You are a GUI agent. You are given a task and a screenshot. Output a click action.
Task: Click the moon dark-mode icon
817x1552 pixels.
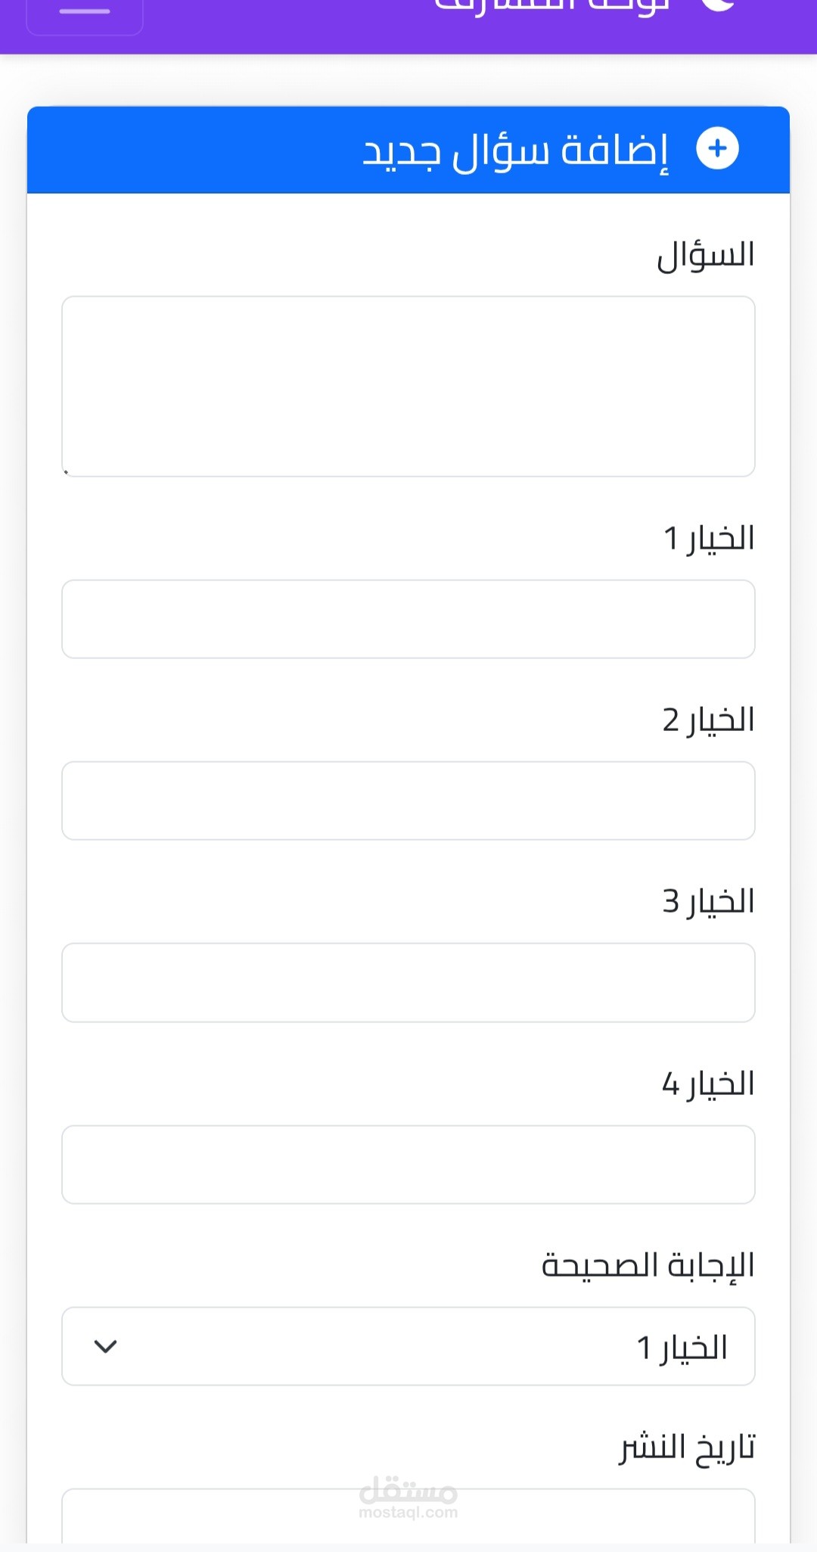pos(717,6)
